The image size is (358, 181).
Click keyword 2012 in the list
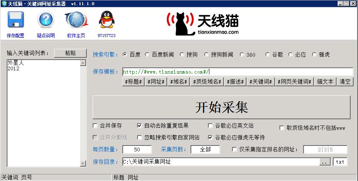coord(13,68)
